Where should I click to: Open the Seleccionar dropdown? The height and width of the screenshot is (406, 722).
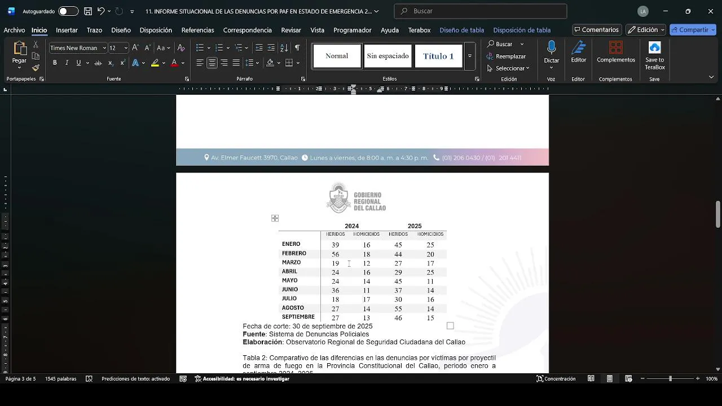click(x=508, y=68)
